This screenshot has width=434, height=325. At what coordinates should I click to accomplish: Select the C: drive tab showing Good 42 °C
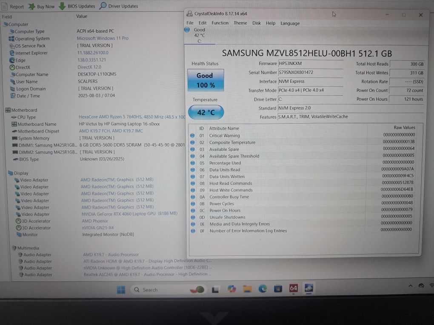199,35
